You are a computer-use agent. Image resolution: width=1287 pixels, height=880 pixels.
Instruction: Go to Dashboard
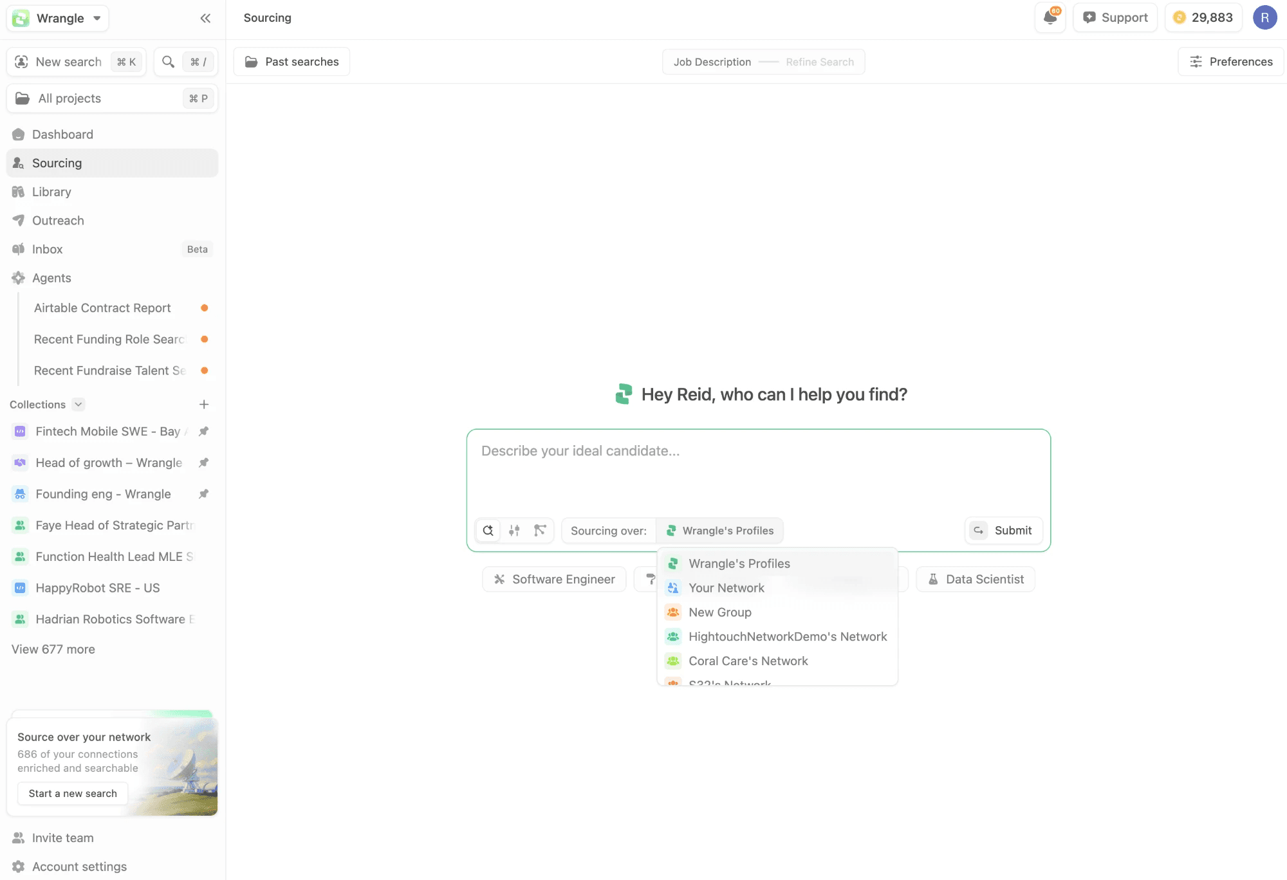pyautogui.click(x=112, y=134)
